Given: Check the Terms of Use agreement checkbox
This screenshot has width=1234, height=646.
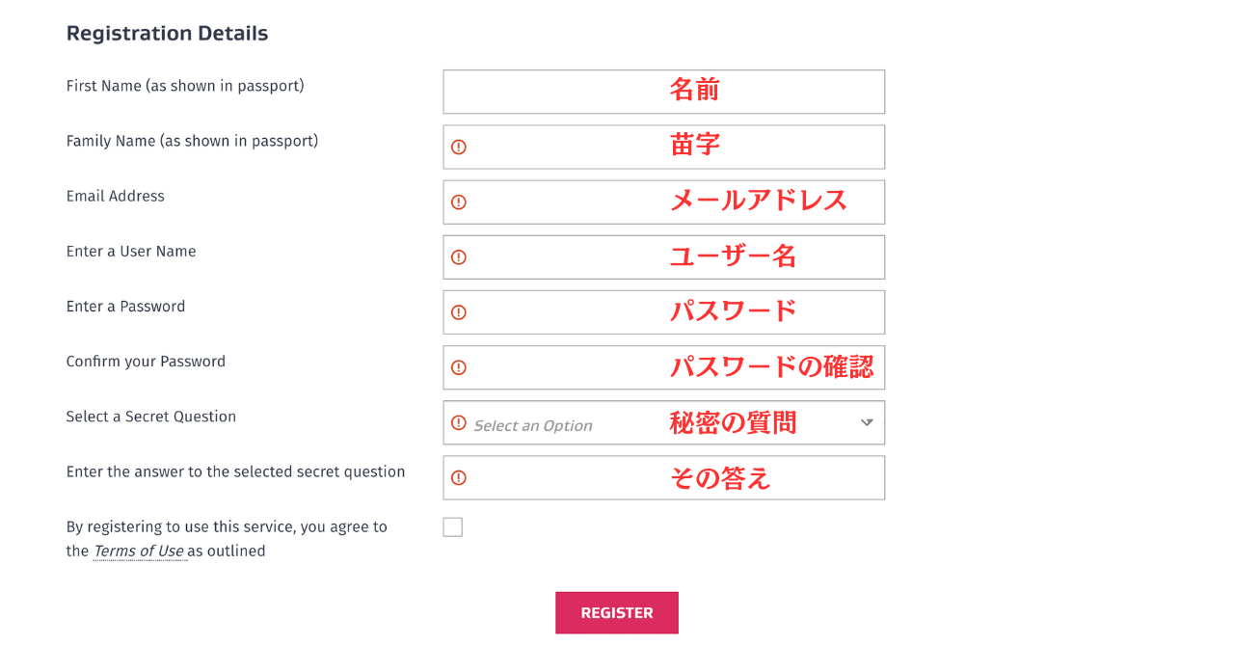Looking at the screenshot, I should [453, 527].
